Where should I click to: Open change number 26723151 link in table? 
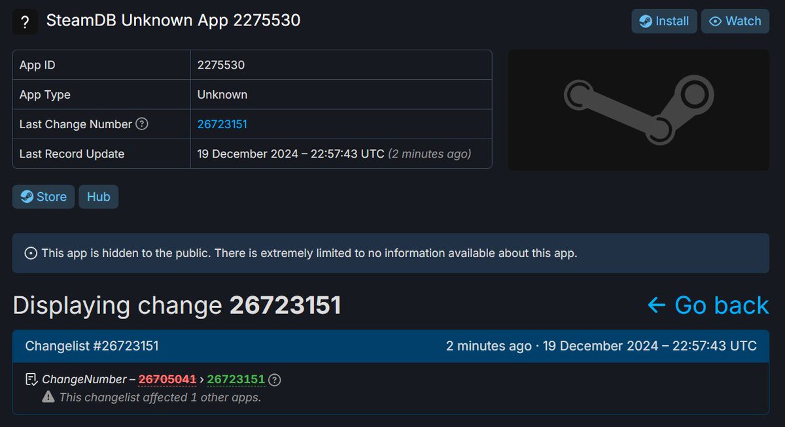coord(222,124)
